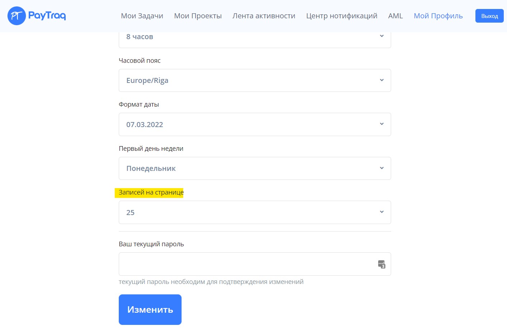Open the Мои Задачи menu item
Viewport: 507px width, 331px height.
pyautogui.click(x=142, y=16)
